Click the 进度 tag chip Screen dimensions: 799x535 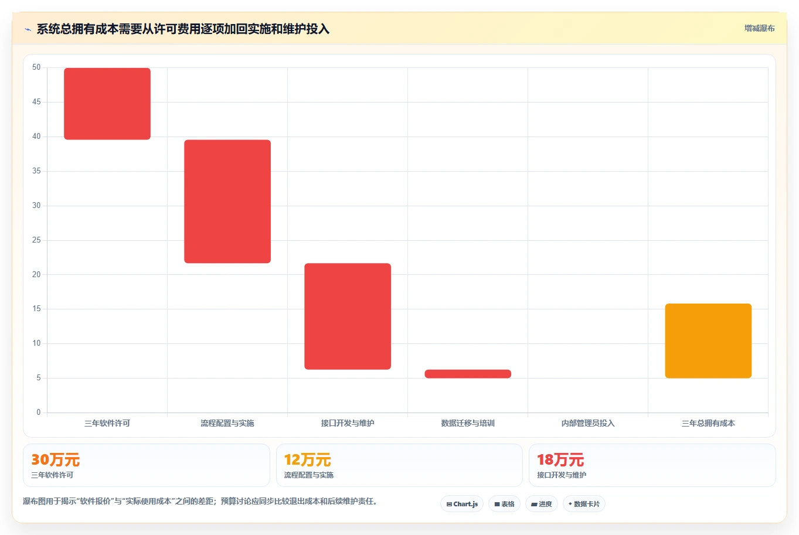coord(541,504)
